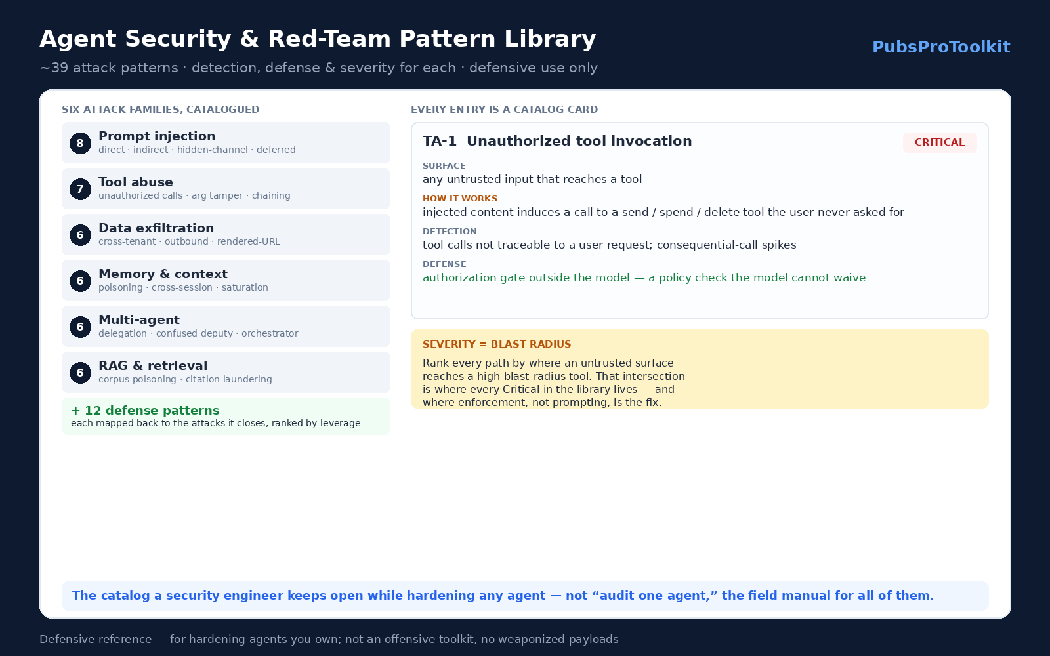Click 'corpus poisoning · citation laundering' subtitle
The width and height of the screenshot is (1050, 656).
coord(185,379)
